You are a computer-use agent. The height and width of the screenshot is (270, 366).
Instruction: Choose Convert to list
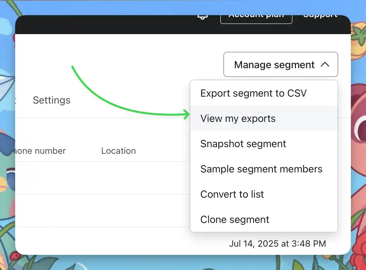232,194
